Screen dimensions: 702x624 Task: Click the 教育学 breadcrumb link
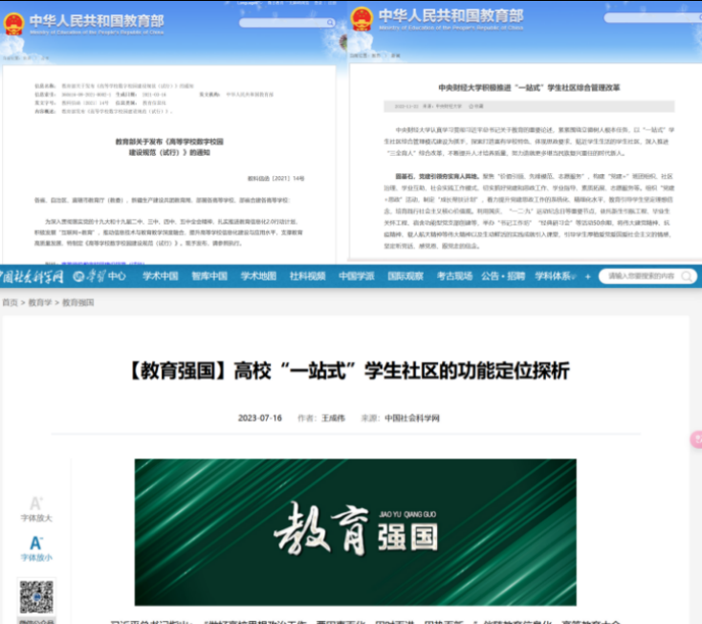(40, 301)
